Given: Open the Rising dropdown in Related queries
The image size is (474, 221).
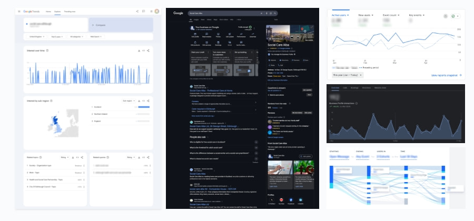Looking at the screenshot, I should 131,157.
